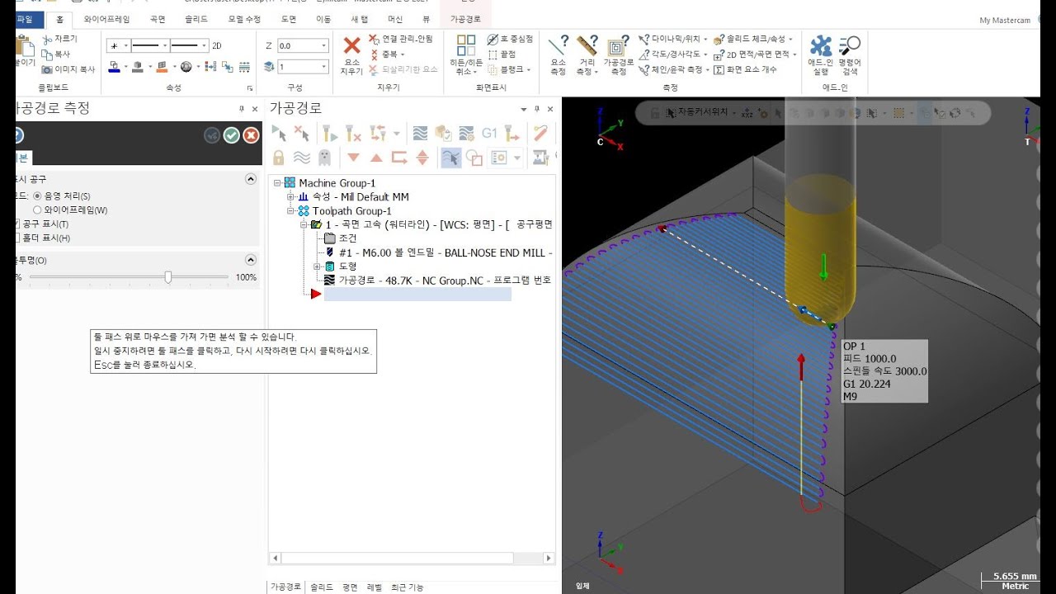
Task: Cancel analyze toolpath with red X
Action: point(251,135)
